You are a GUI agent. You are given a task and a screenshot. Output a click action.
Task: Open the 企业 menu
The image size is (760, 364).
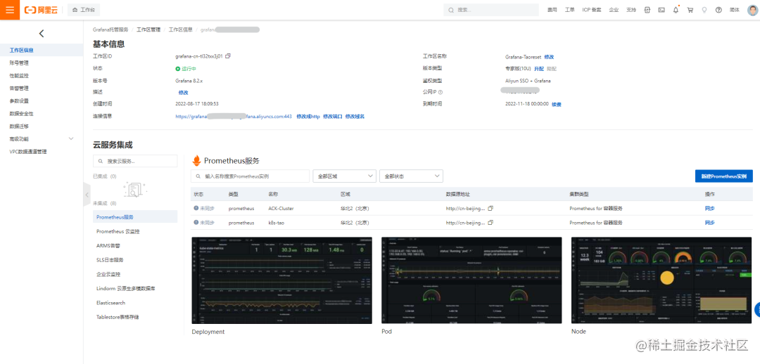click(614, 10)
